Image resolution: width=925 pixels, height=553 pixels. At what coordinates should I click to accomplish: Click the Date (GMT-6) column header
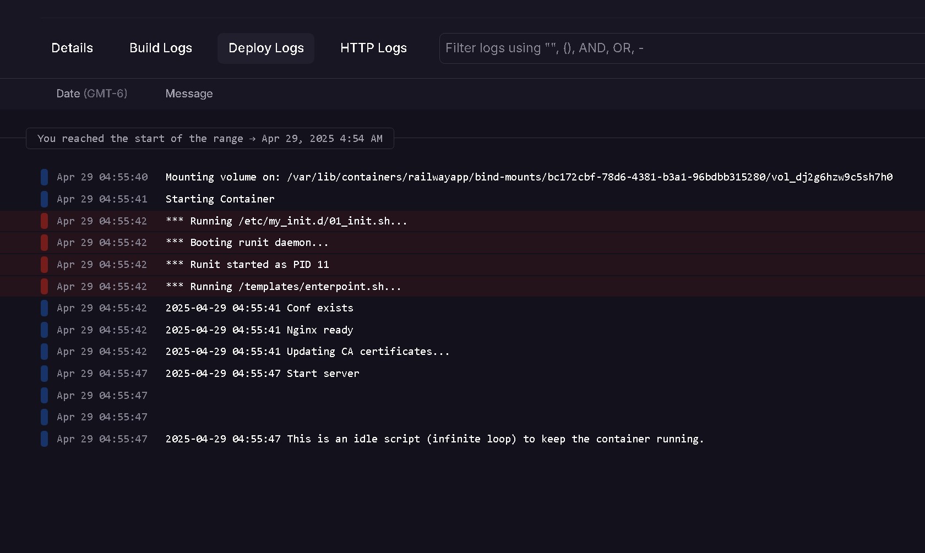click(x=92, y=94)
